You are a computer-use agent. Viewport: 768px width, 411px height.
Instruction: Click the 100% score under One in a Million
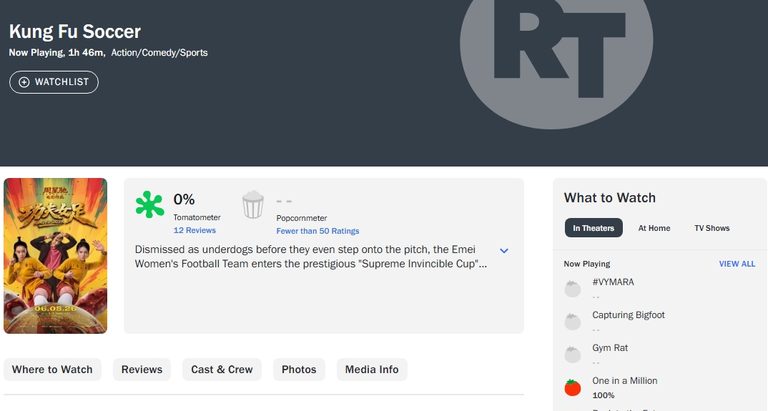coord(604,395)
